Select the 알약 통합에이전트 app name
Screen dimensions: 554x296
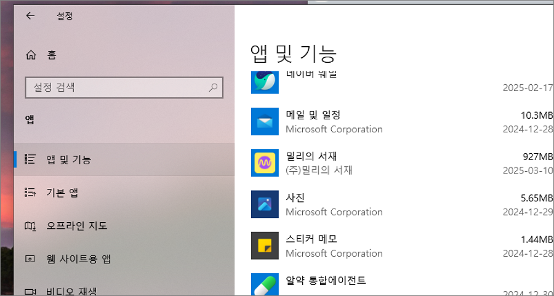[326, 281]
